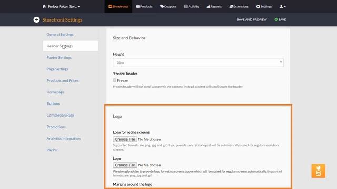This screenshot has height=189, width=337.
Task: Open General Settings in sidebar
Action: coord(60,34)
